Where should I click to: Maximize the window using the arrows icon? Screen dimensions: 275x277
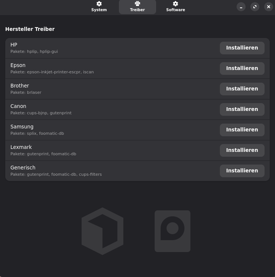255,7
